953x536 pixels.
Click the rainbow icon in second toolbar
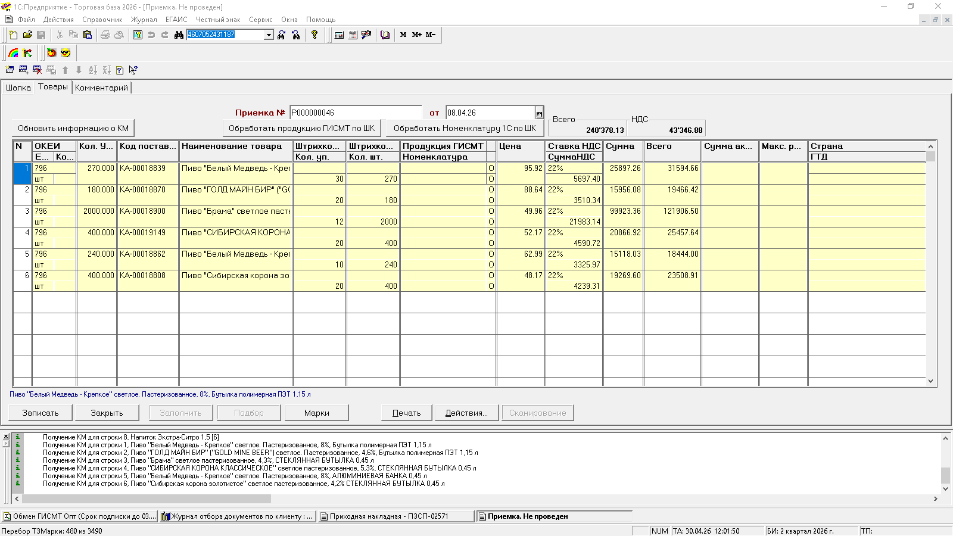(x=13, y=53)
